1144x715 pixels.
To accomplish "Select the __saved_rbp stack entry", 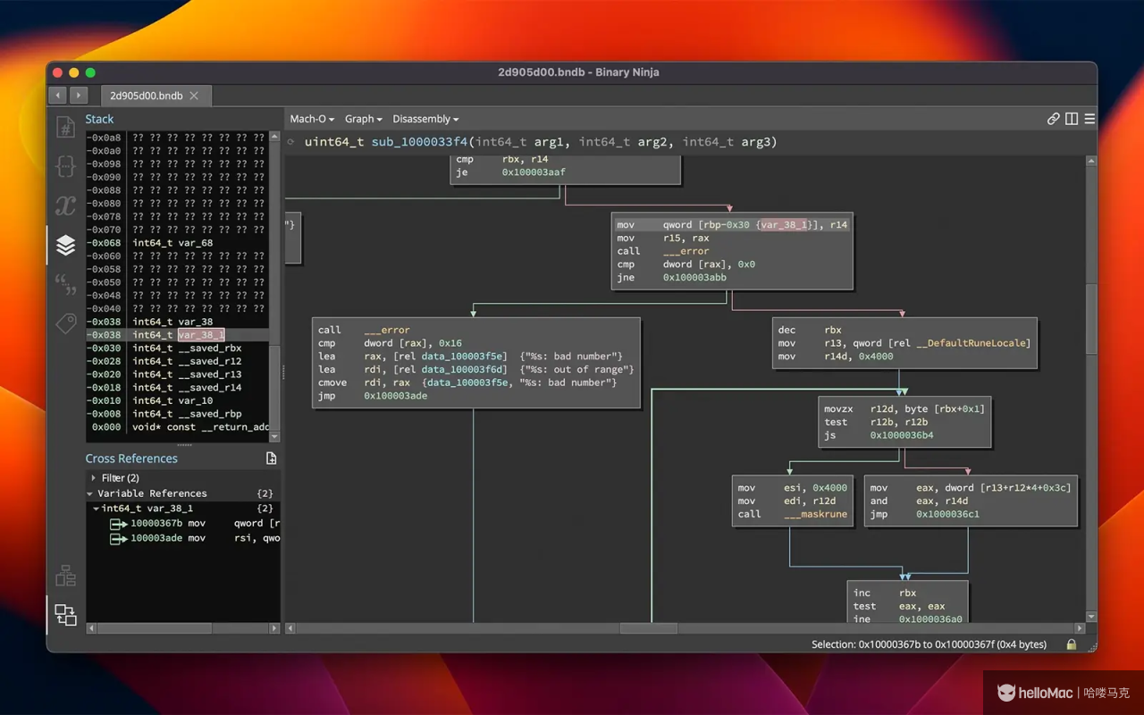I will tap(176, 414).
